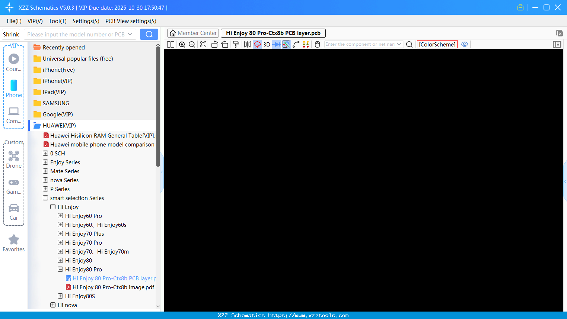Viewport: 567px width, 319px height.
Task: Expand the Hi Enjoy70 Plus node
Action: coord(60,233)
